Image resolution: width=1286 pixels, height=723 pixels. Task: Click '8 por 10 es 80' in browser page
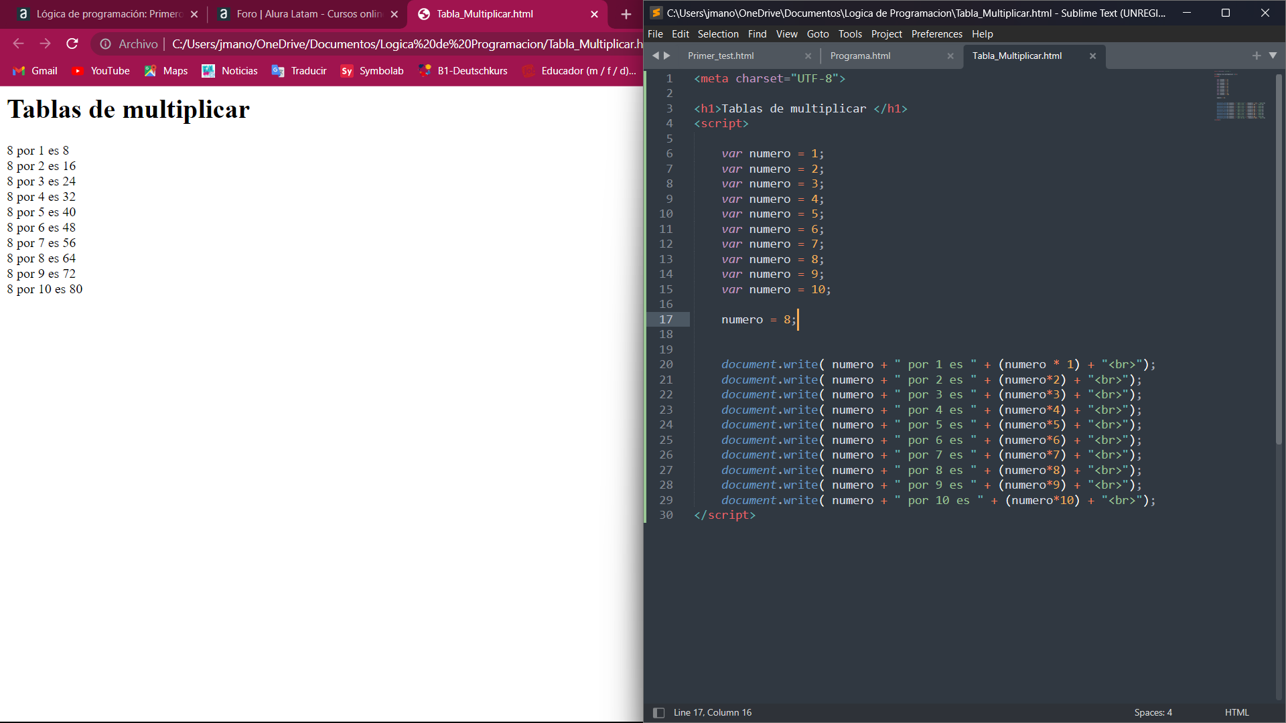pyautogui.click(x=45, y=290)
